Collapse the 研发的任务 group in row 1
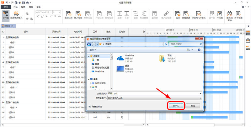The image size is (251, 127). coord(7,37)
